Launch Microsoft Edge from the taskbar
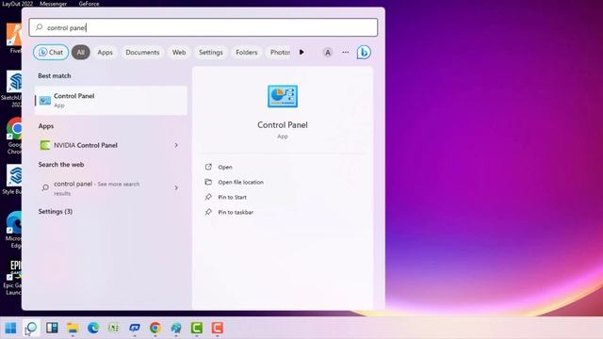Viewport: 603px width, 339px height. tap(93, 328)
